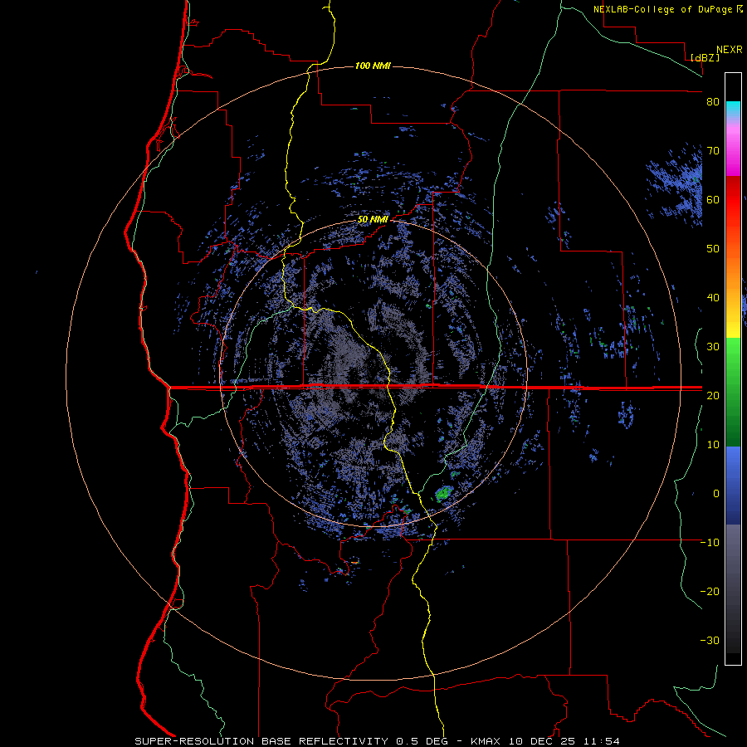Click the 50 NMI range ring label

click(x=373, y=220)
